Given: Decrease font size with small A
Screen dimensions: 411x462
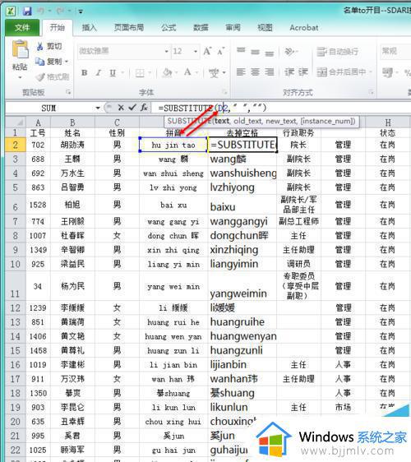Looking at the screenshot, I should click(221, 51).
